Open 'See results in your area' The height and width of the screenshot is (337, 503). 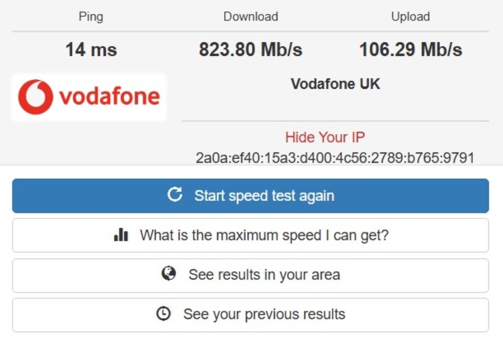(x=264, y=274)
